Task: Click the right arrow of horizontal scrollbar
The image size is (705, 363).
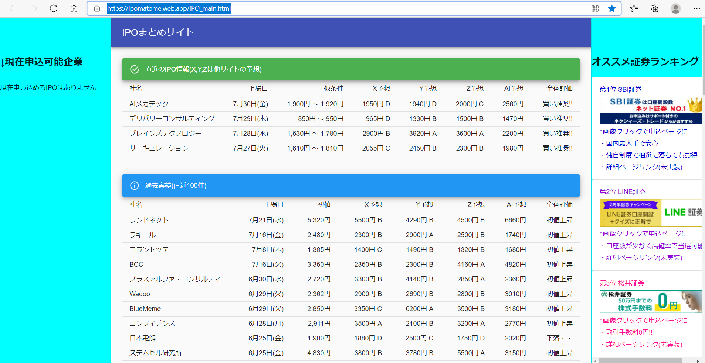Action: coord(698,361)
